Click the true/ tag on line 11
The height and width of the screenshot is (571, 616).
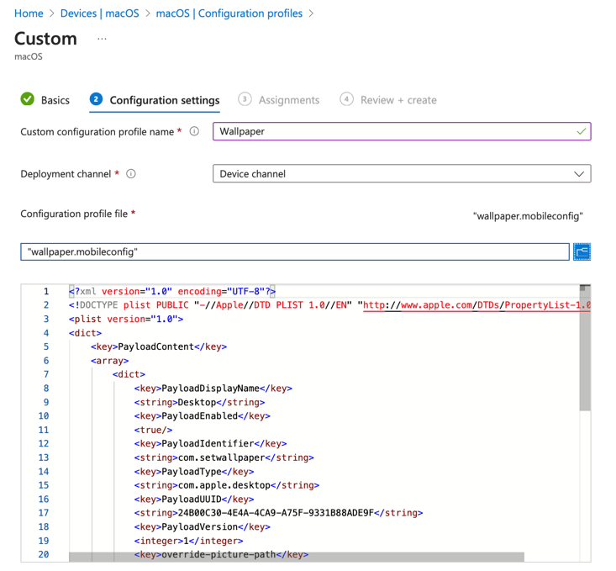[153, 430]
